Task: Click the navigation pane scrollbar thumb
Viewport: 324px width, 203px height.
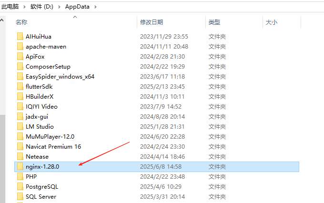Action: tap(2, 158)
